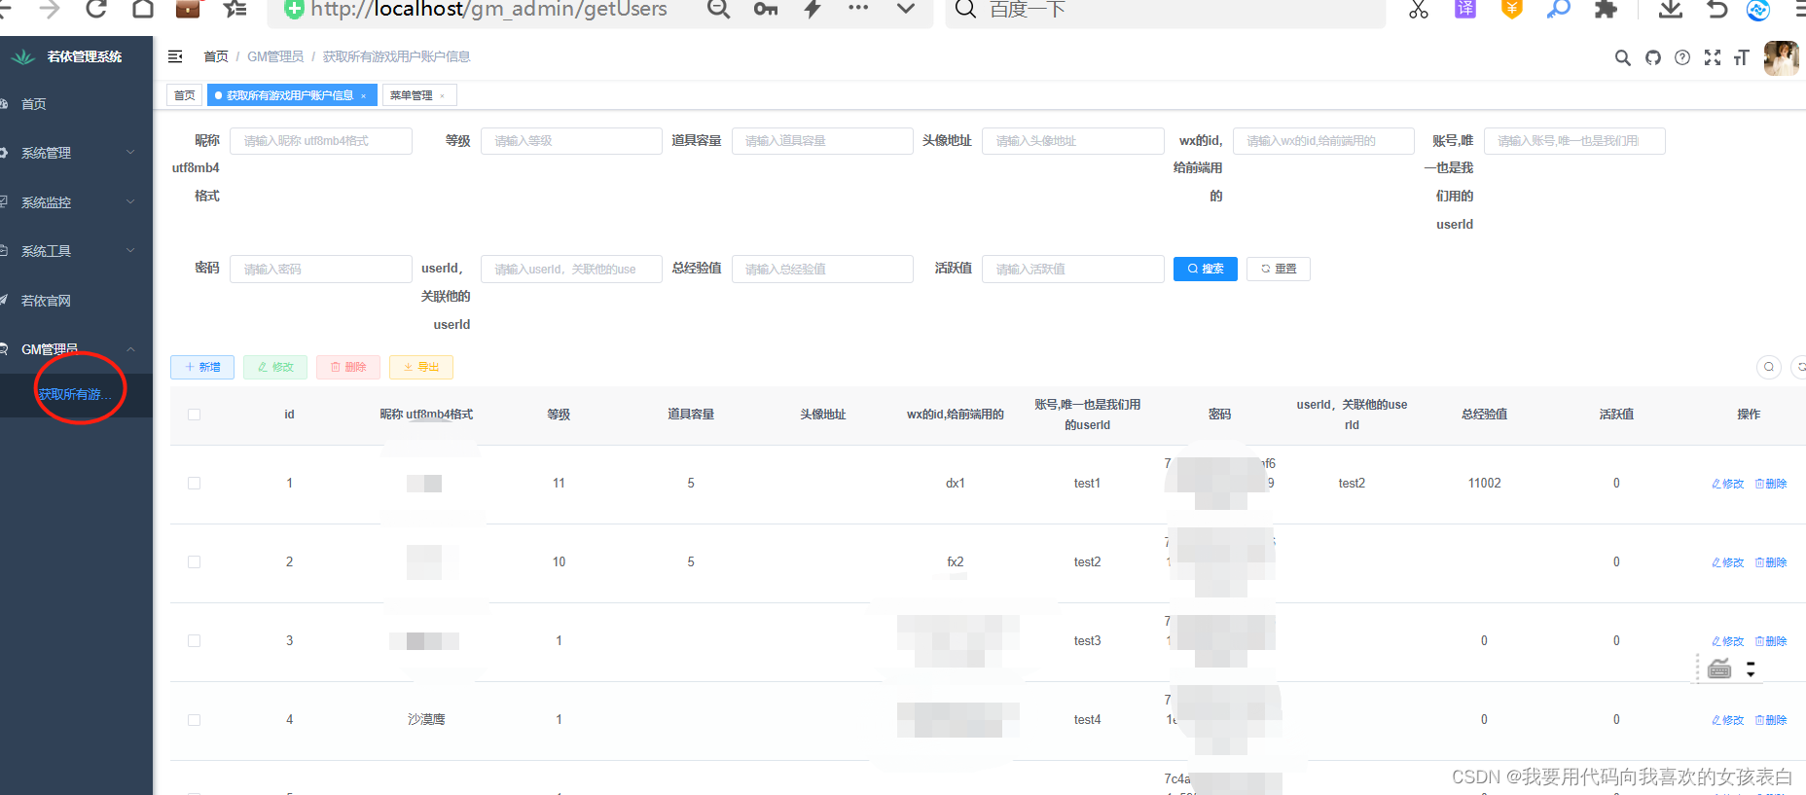Open the address bar three-dots menu

click(858, 8)
